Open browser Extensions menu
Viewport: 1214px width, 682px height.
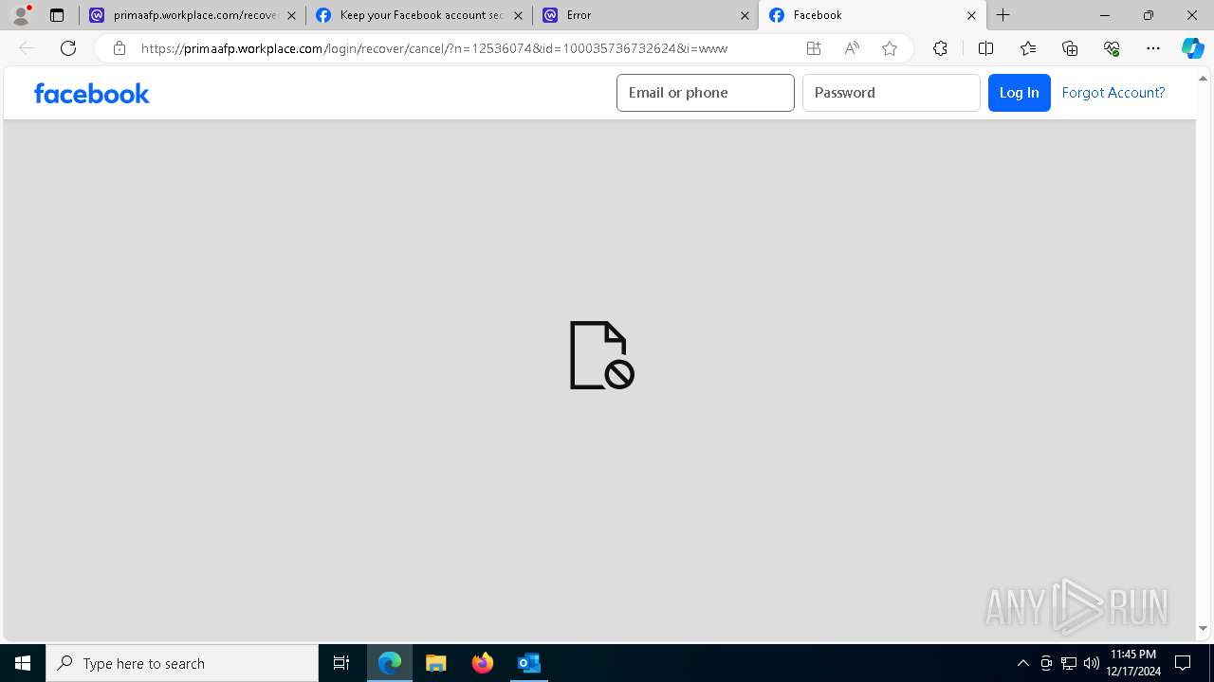coord(940,48)
